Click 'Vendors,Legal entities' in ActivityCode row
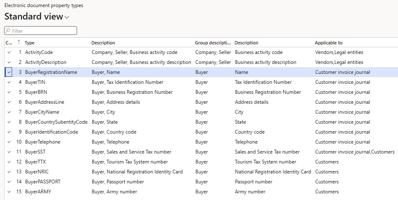This screenshot has height=200, width=398. [339, 52]
